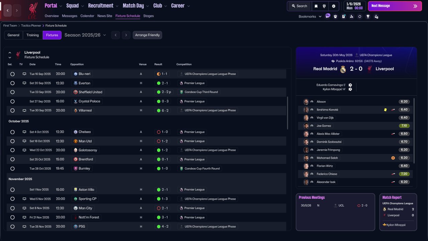Click the Liverpool crest beside Fixture Schedule title
The width and height of the screenshot is (428, 241).
point(18,55)
